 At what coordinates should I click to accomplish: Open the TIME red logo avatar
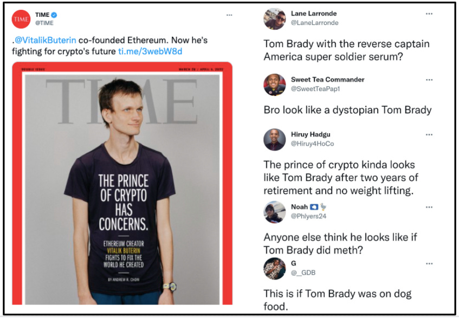coord(21,19)
